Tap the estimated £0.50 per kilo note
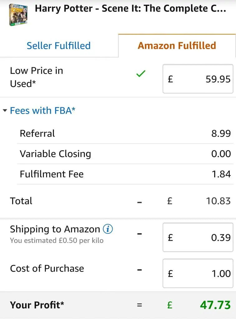Screen dimensions: 236x319 pyautogui.click(x=57, y=240)
